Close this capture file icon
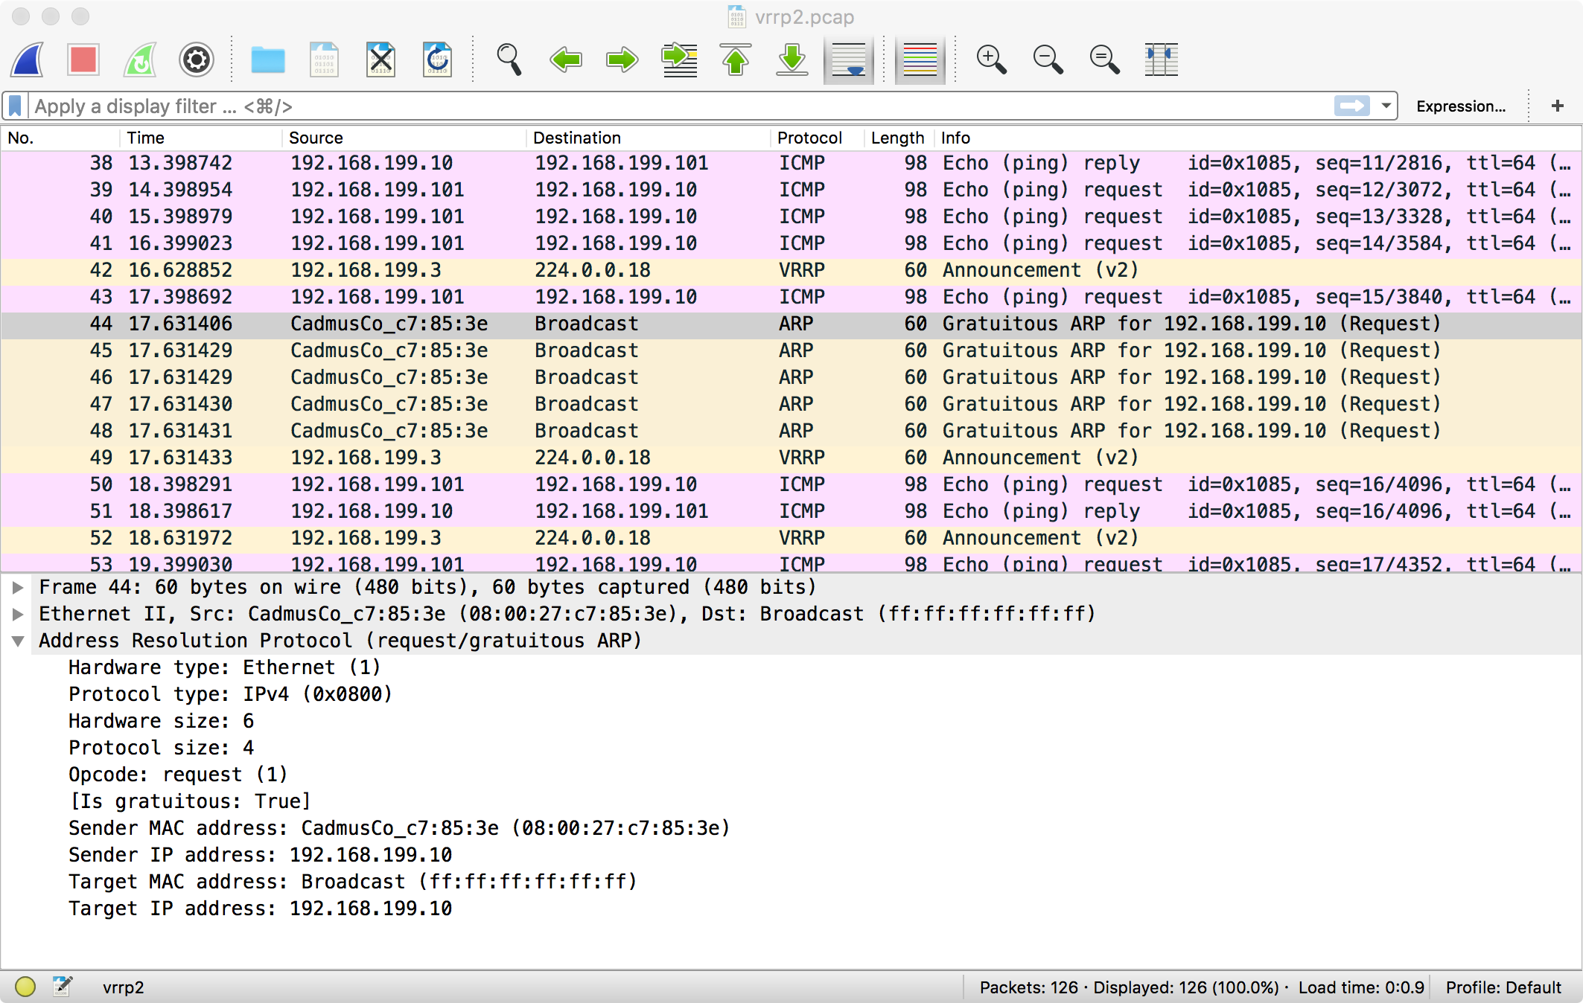 (x=380, y=60)
